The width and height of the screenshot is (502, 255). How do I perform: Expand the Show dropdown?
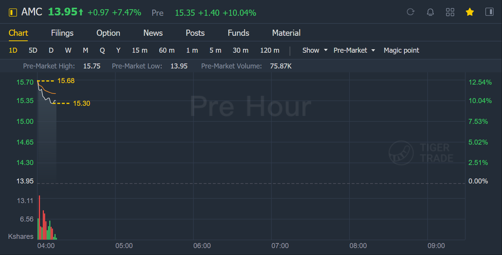point(315,50)
